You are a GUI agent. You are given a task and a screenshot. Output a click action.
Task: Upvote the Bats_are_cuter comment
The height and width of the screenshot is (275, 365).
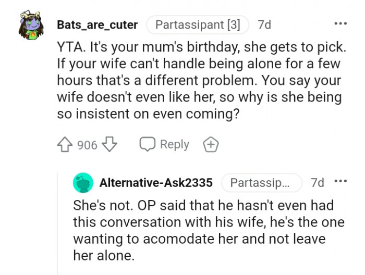(x=65, y=145)
